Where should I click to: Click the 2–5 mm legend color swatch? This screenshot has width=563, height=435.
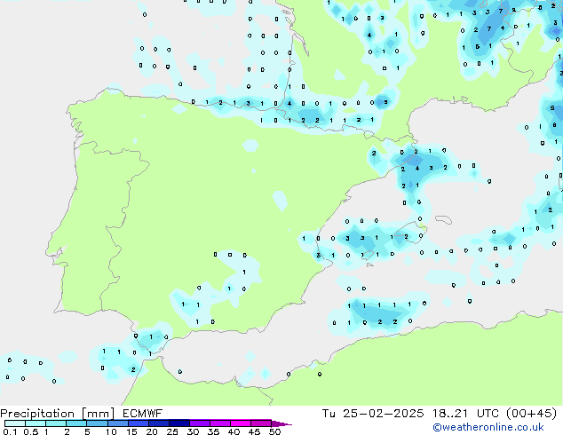click(x=76, y=423)
